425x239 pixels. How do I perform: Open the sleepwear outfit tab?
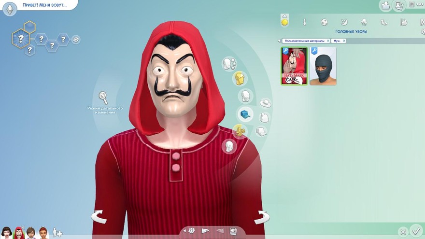344,22
